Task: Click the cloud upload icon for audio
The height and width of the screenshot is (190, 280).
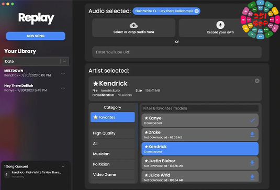Action: point(133,25)
